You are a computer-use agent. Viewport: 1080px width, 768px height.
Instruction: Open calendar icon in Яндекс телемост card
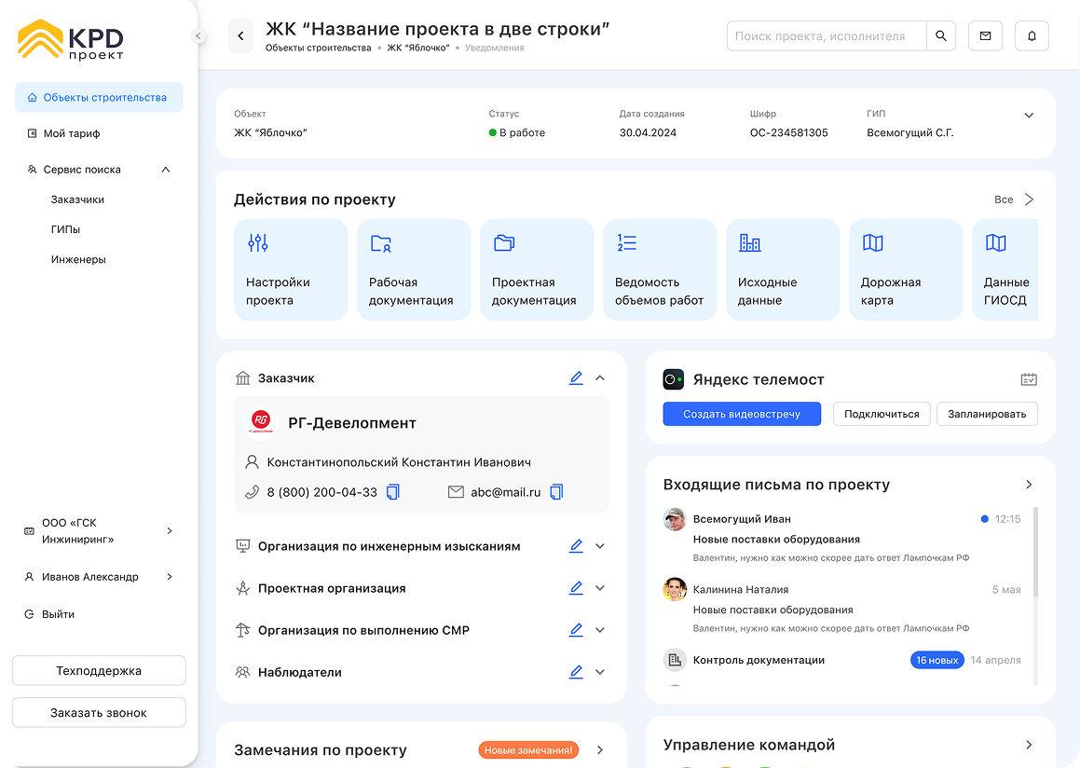pyautogui.click(x=1029, y=379)
